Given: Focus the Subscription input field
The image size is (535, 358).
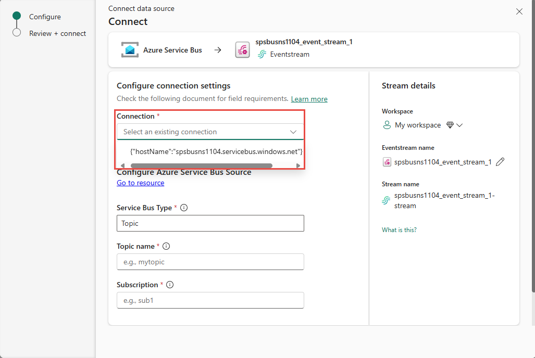Looking at the screenshot, I should 210,300.
